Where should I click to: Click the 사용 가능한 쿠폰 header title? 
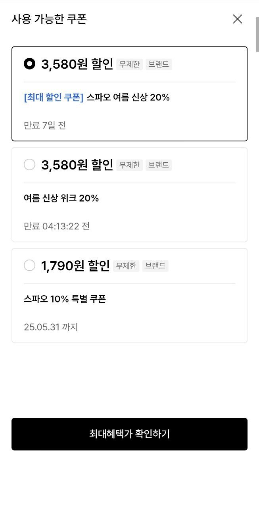tap(49, 19)
